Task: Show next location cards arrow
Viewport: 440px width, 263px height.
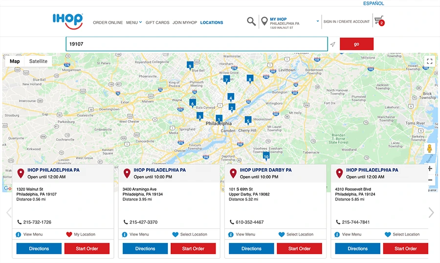Action: (x=431, y=213)
